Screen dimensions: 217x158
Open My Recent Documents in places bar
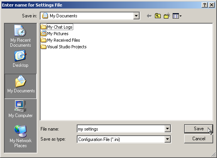click(20, 36)
